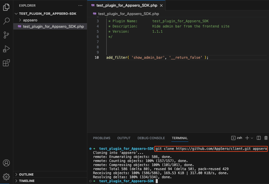The height and width of the screenshot is (184, 269).
Task: Select the zsh terminal shell indicator
Action: click(237, 138)
